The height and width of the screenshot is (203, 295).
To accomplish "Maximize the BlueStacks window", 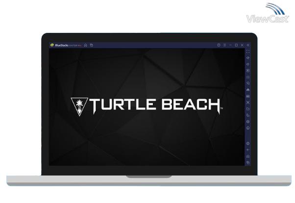I will coord(236,45).
